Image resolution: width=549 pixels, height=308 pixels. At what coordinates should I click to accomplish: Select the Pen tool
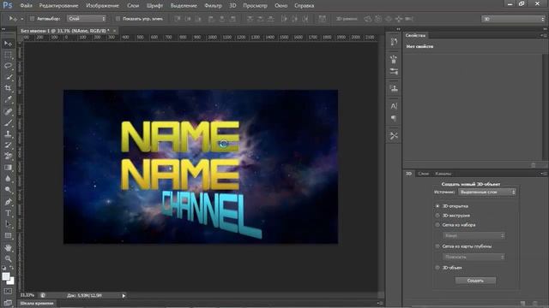(9, 202)
